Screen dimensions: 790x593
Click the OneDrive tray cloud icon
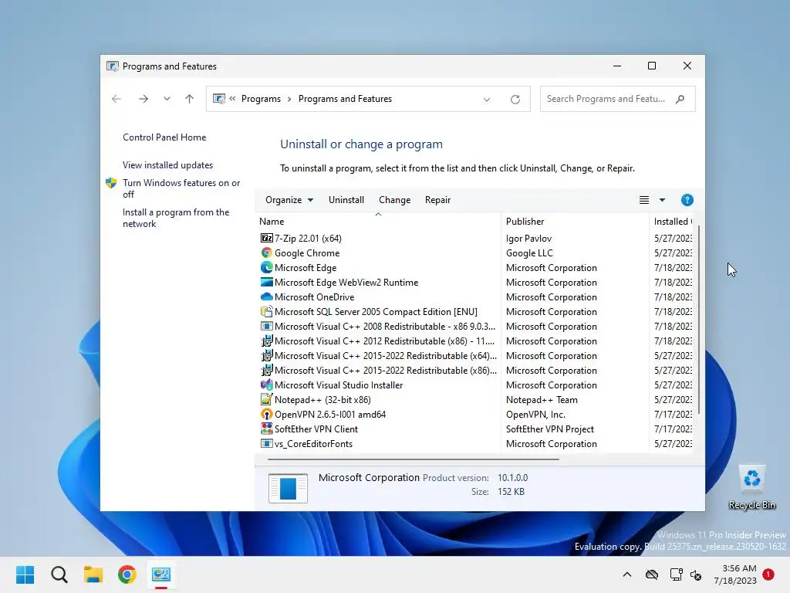[652, 574]
